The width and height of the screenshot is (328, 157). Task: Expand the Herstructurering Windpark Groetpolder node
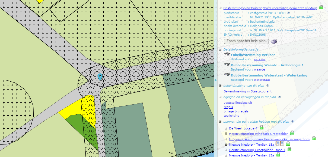click(226, 133)
